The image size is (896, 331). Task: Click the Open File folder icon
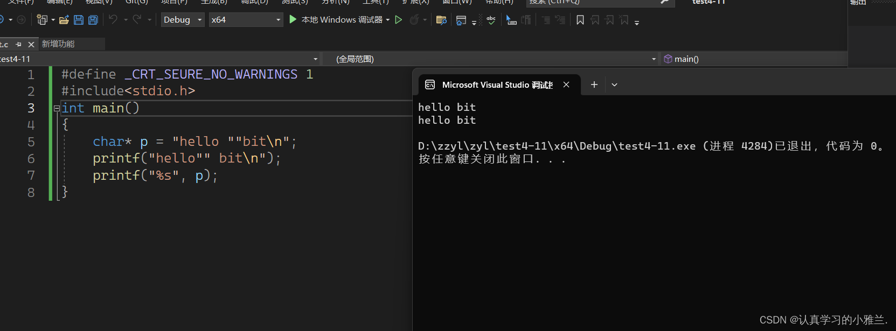point(64,20)
